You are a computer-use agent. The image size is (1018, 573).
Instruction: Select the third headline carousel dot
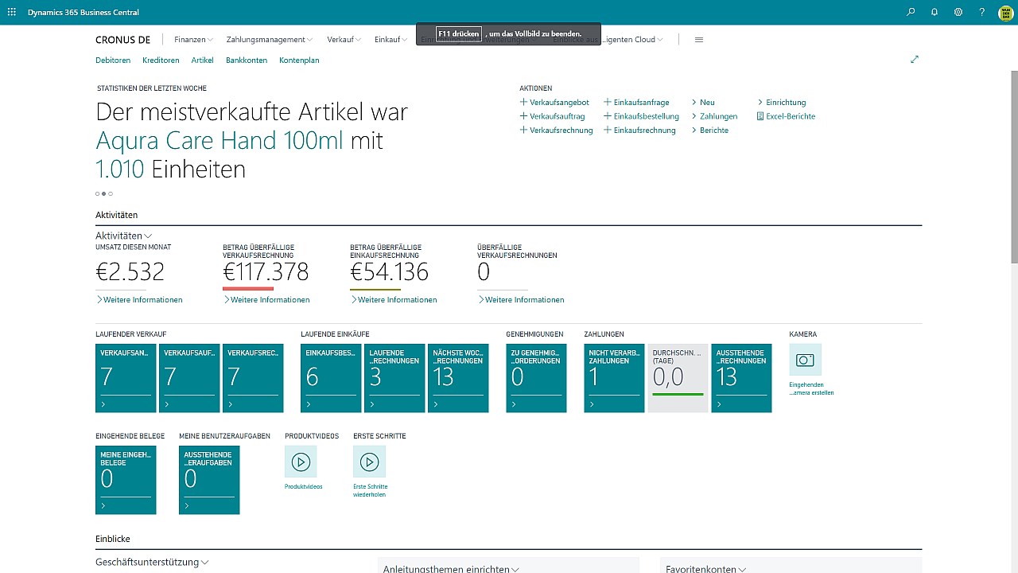tap(111, 193)
